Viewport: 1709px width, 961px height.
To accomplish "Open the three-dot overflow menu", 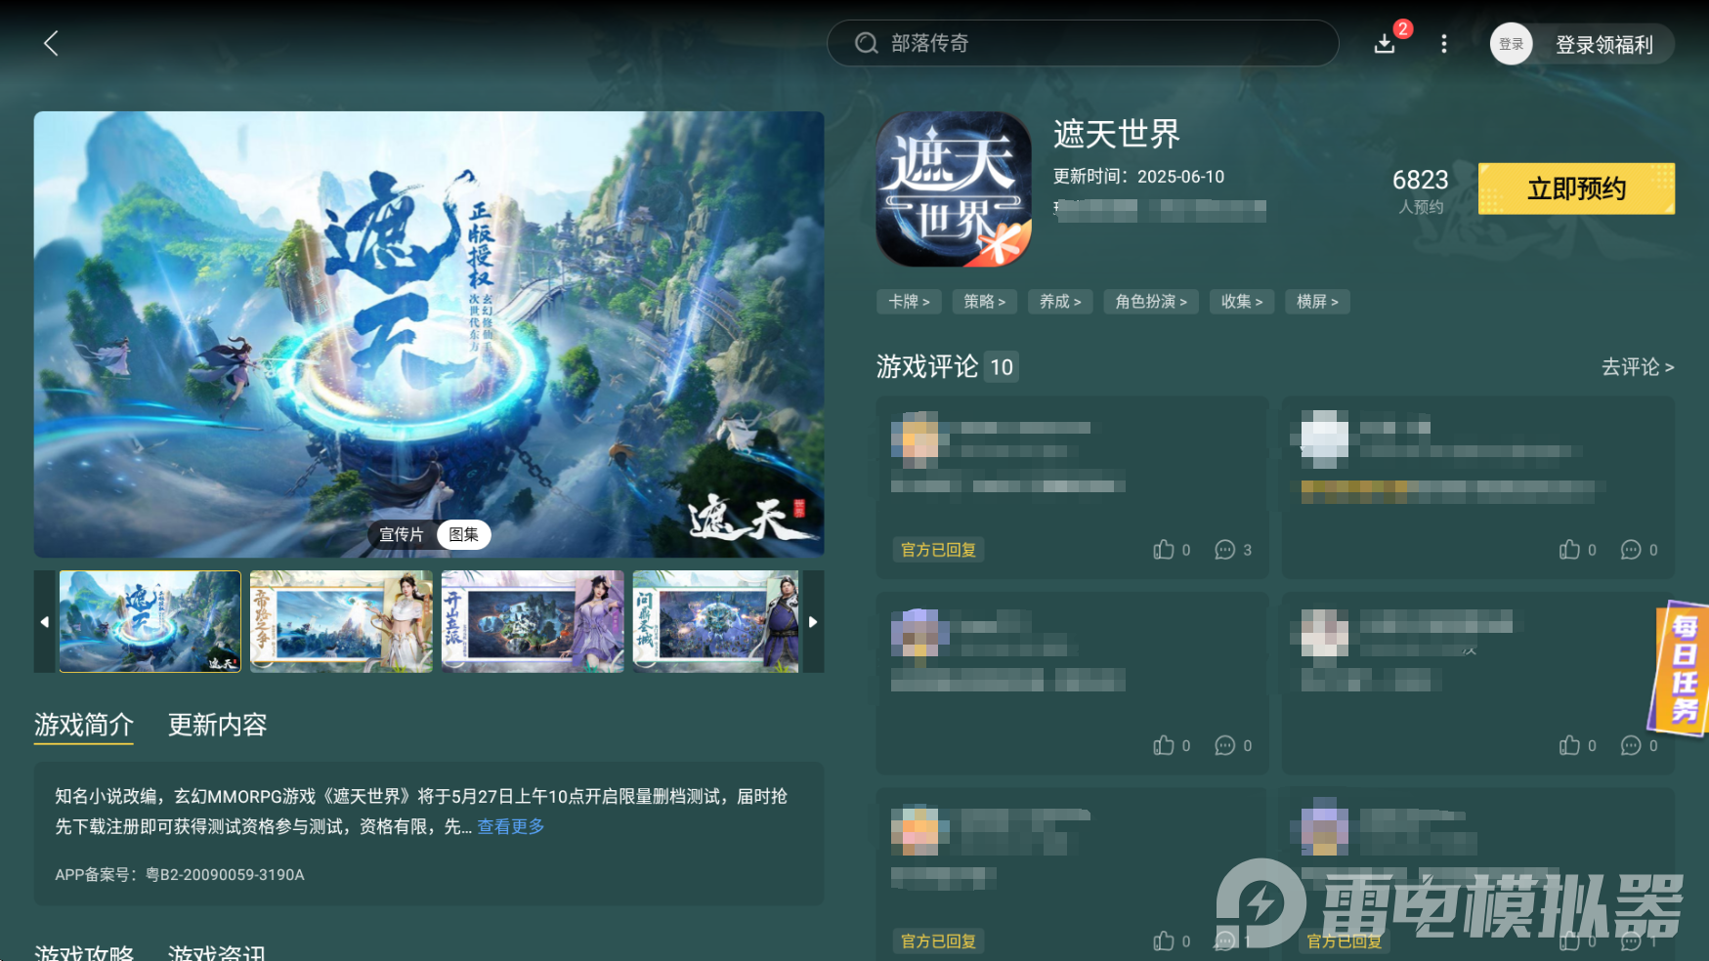I will [x=1443, y=43].
